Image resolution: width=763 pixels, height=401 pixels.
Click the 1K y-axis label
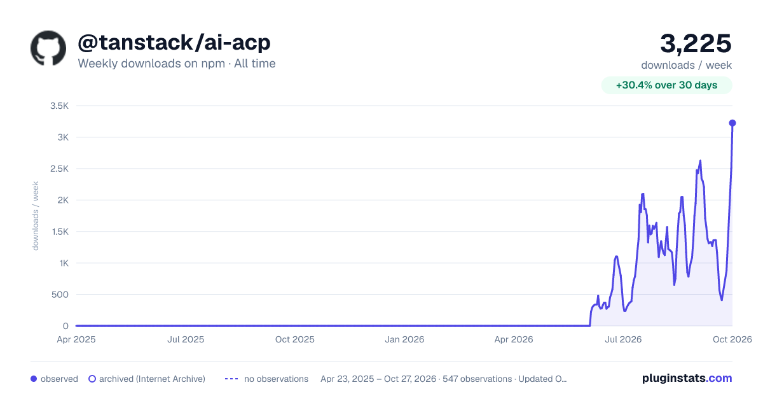(x=62, y=263)
